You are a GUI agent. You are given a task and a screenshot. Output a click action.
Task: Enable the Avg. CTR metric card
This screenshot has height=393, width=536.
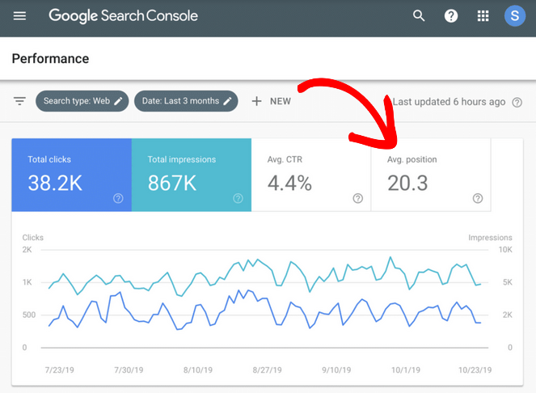[310, 174]
